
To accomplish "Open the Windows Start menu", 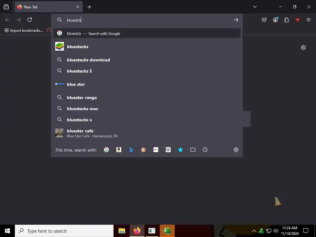I will (x=7, y=231).
